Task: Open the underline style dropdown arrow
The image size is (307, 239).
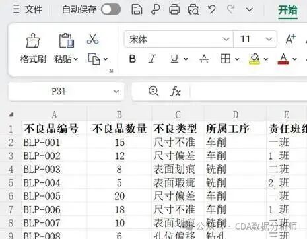Action: pos(186,59)
